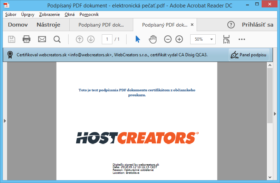Select the arrow selection tool
Screen dimensions: 280x183
coord(138,39)
